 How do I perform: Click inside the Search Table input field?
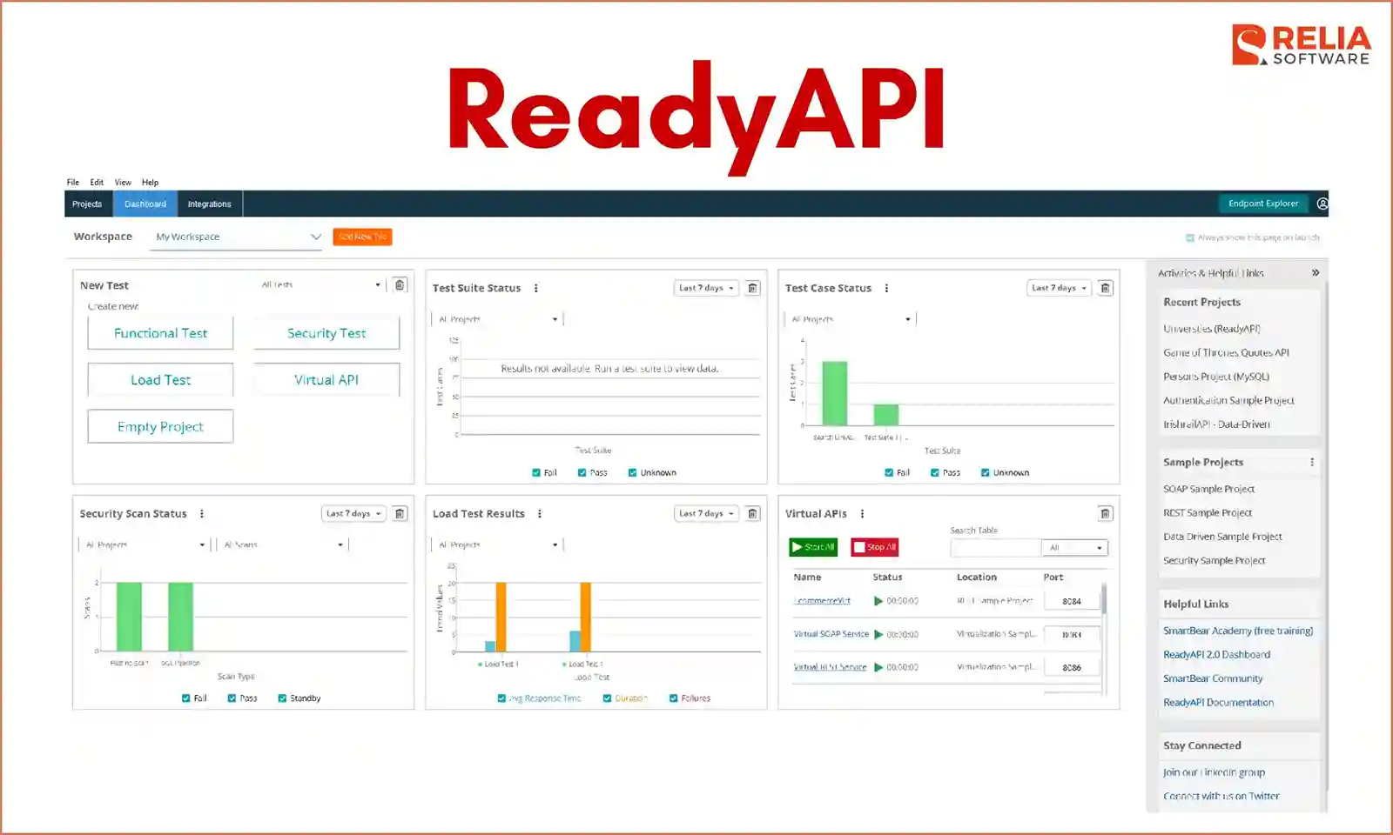click(x=995, y=547)
